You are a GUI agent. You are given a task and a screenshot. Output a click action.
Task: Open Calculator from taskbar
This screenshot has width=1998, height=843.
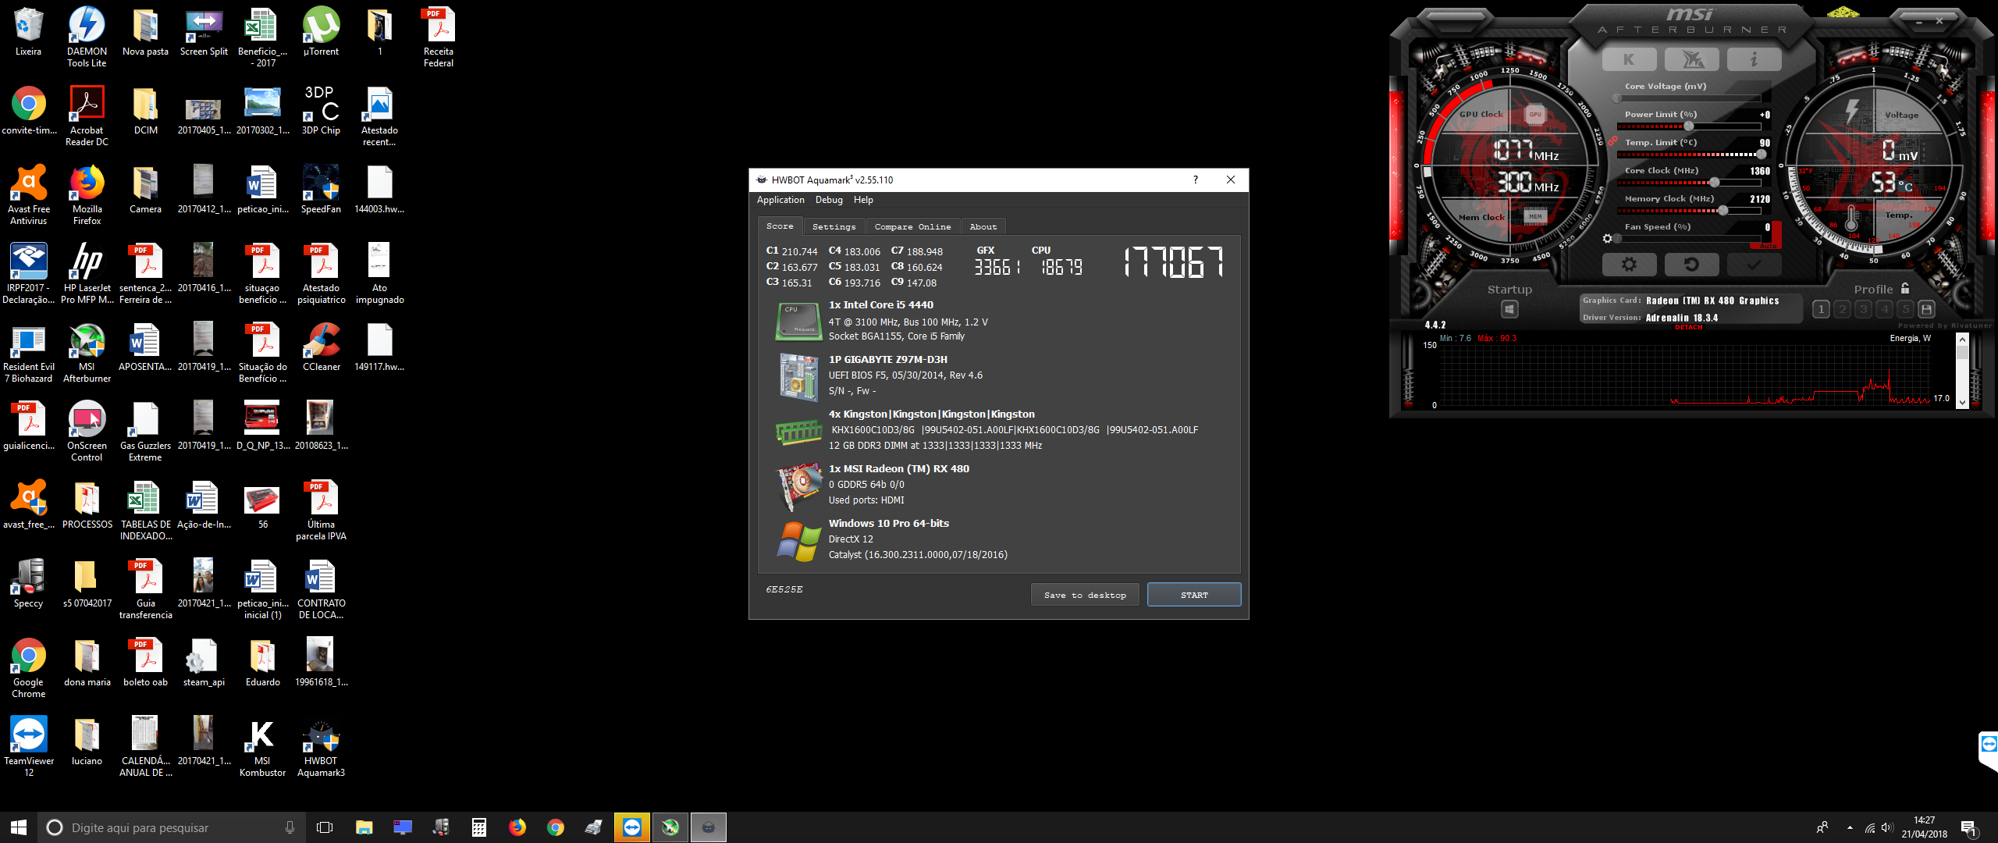pyautogui.click(x=479, y=827)
